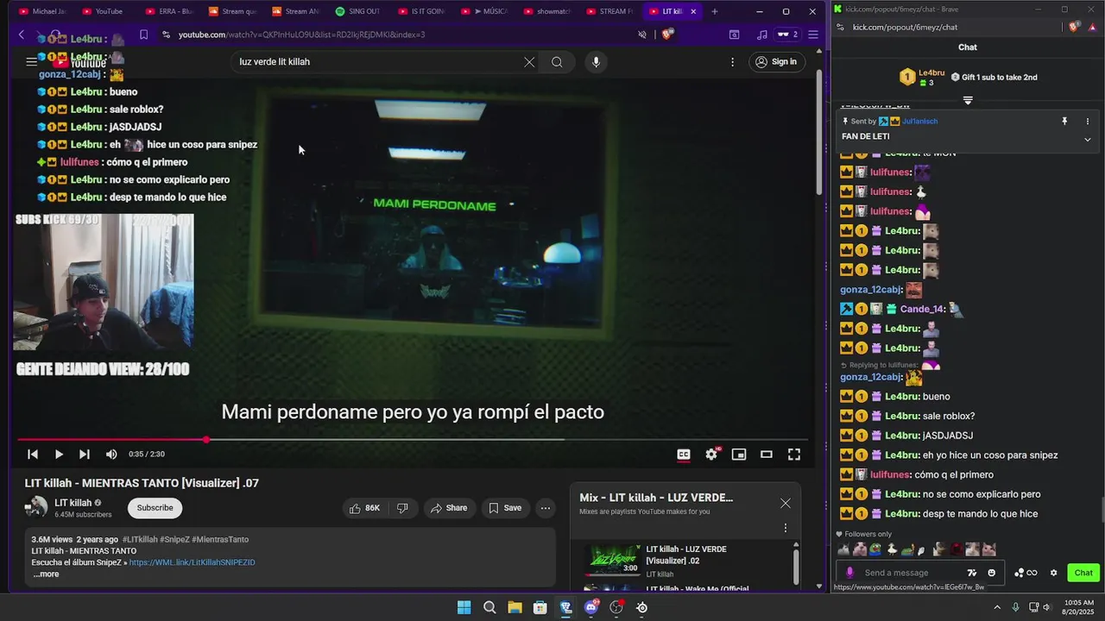Switch to theater mode view
1105x621 pixels.
tap(767, 455)
